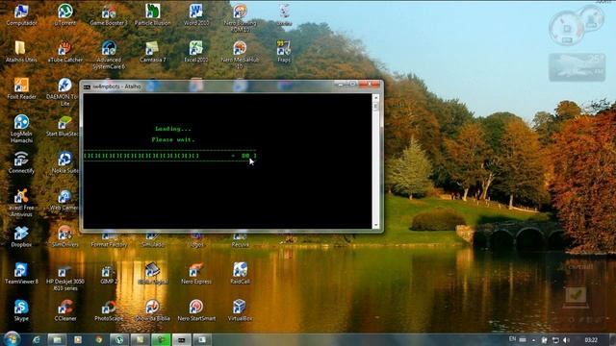Click the console scrollbar up arrow
Screen dimensions: 616x346
click(x=376, y=97)
